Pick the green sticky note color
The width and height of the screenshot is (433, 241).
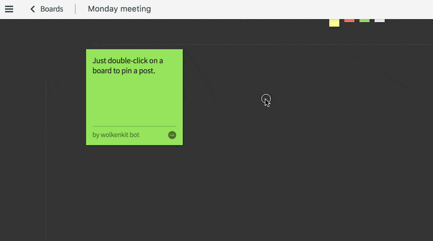(x=365, y=21)
